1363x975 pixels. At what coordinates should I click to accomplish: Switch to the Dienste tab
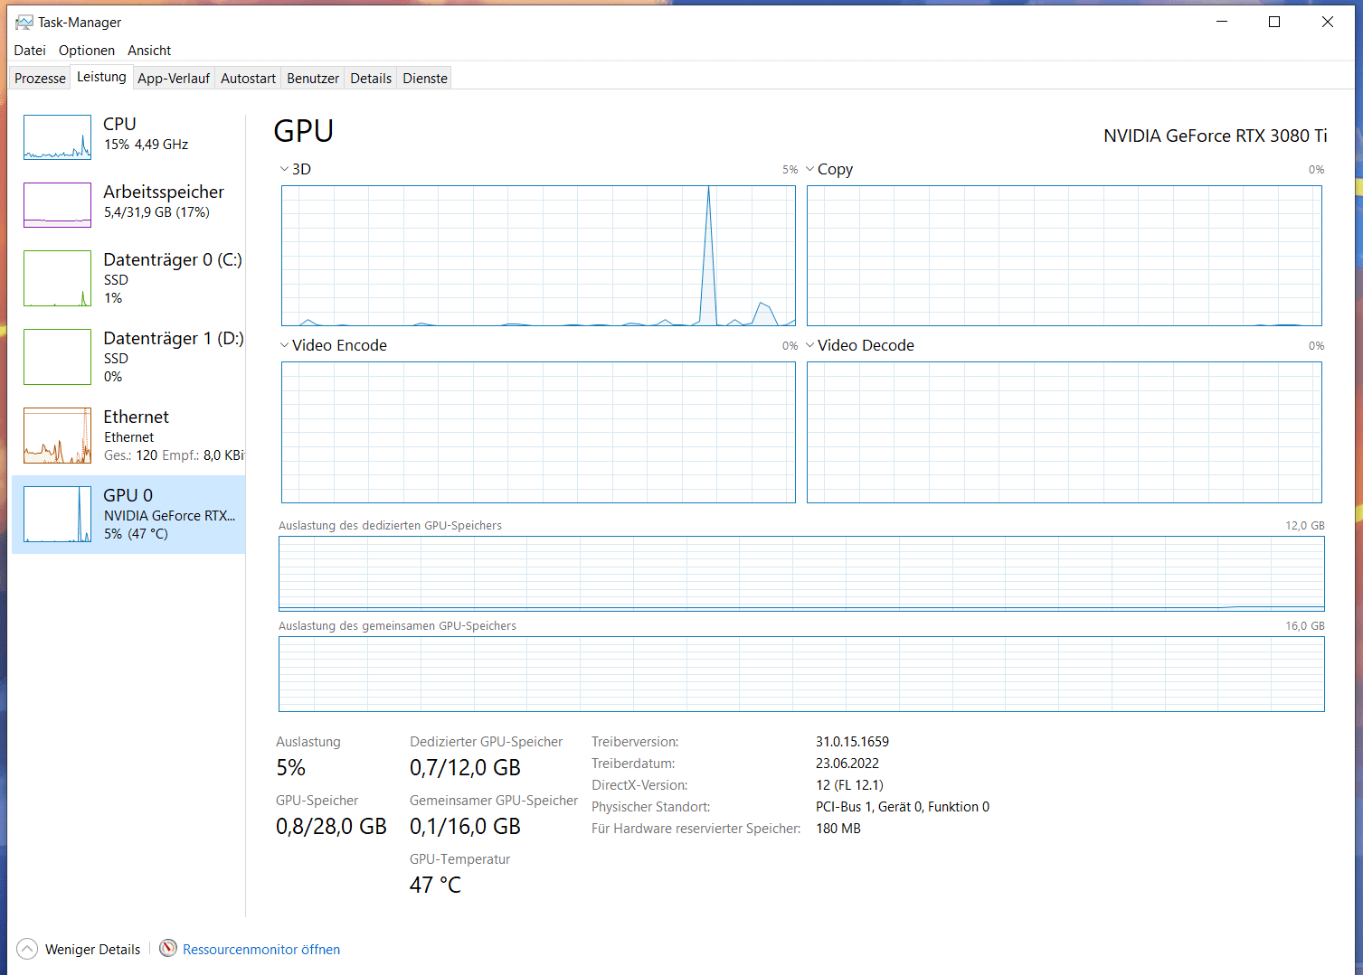pyautogui.click(x=425, y=79)
